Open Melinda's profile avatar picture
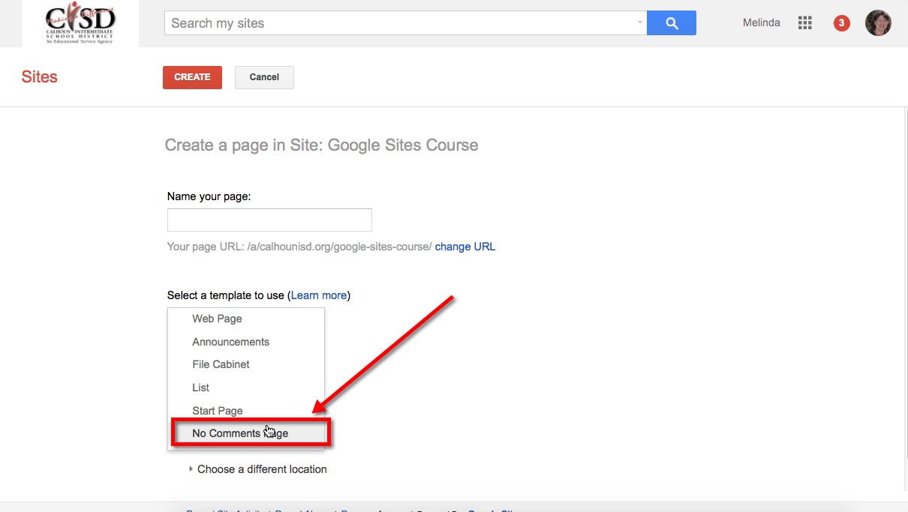 pyautogui.click(x=878, y=23)
